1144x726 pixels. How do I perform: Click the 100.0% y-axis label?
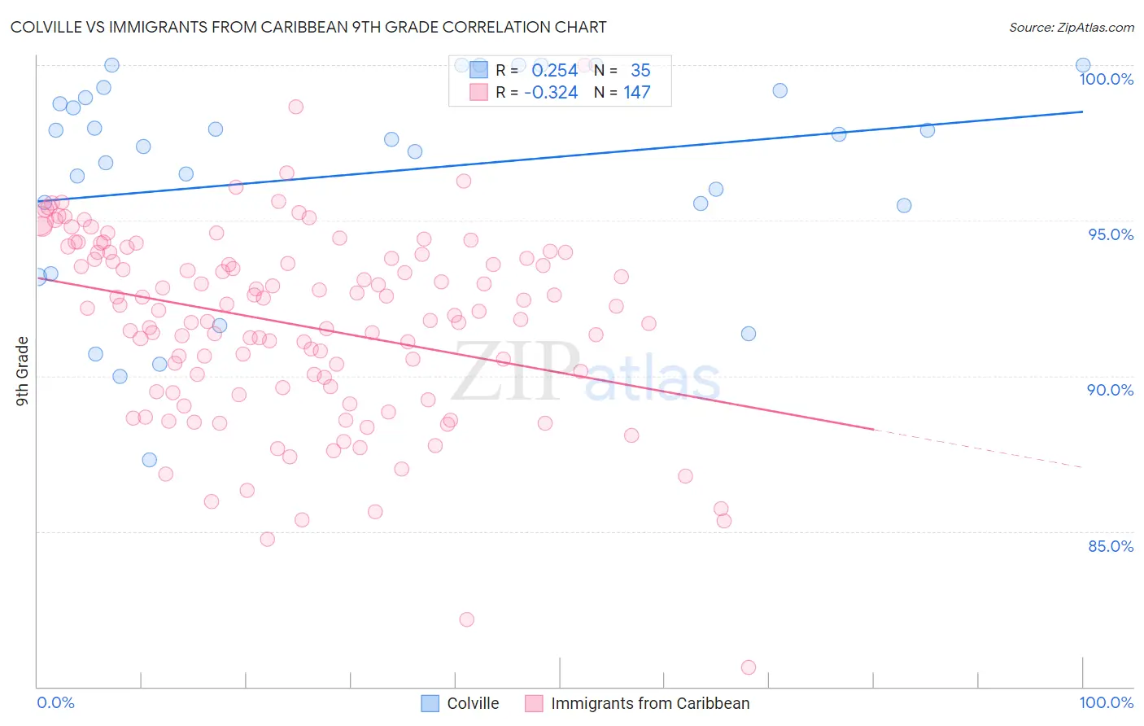point(1107,79)
